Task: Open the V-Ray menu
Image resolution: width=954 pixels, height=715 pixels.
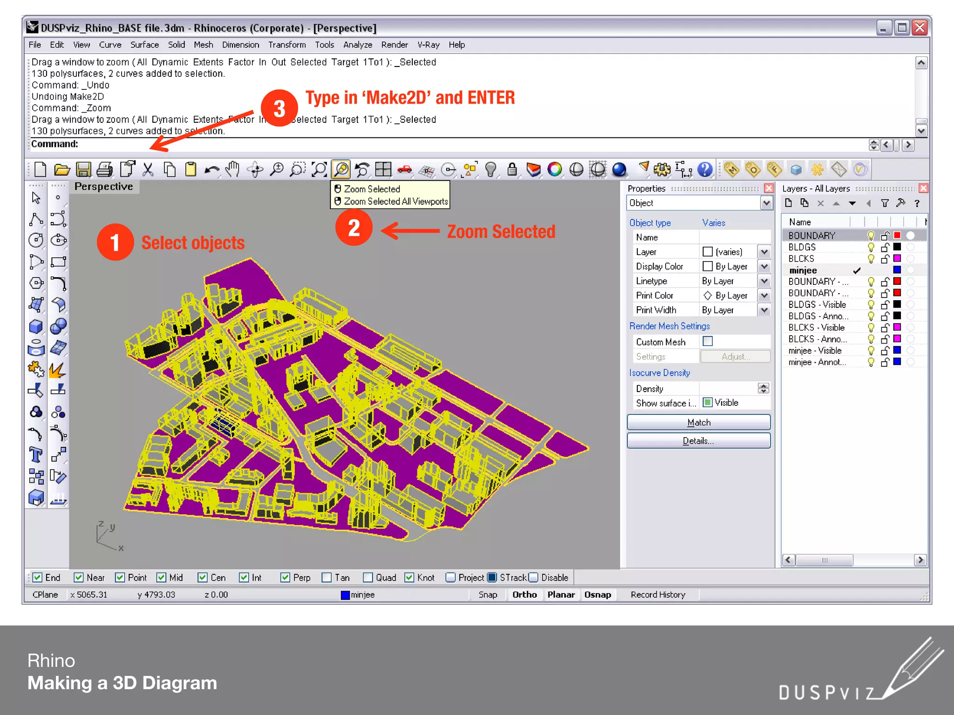Action: point(428,45)
